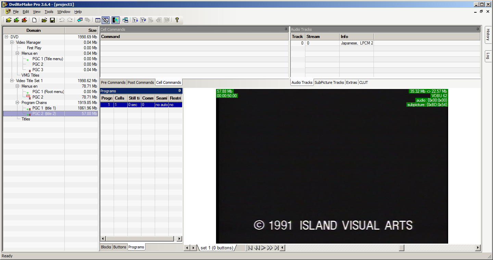Click the DvdReMake app icon beside File menu

pyautogui.click(x=8, y=11)
